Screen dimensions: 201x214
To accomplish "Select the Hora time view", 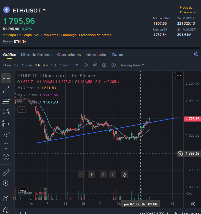I will 7,65.
